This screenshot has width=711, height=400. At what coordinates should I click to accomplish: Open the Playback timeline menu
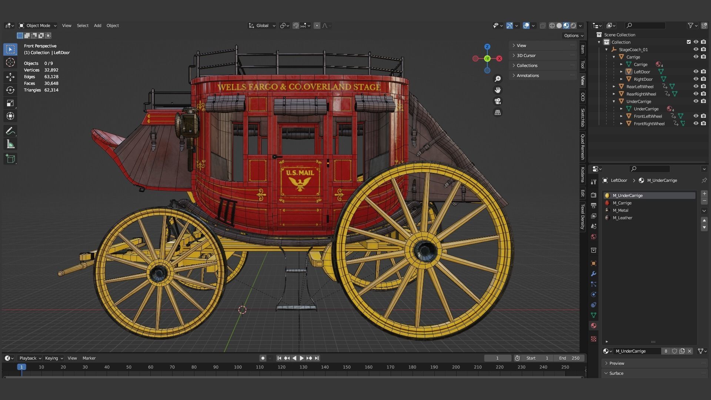click(30, 358)
